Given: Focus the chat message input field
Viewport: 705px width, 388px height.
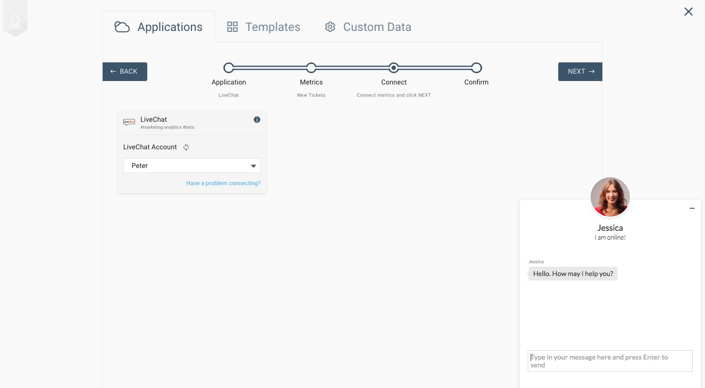Looking at the screenshot, I should (610, 361).
